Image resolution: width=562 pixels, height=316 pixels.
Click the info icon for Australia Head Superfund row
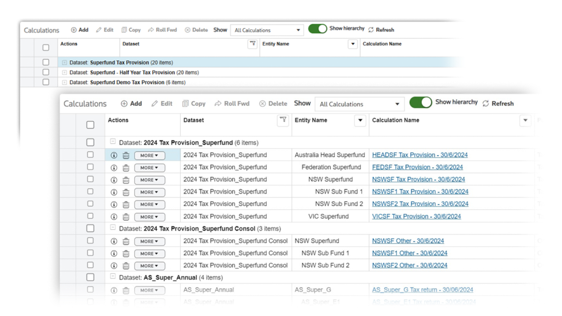(114, 155)
